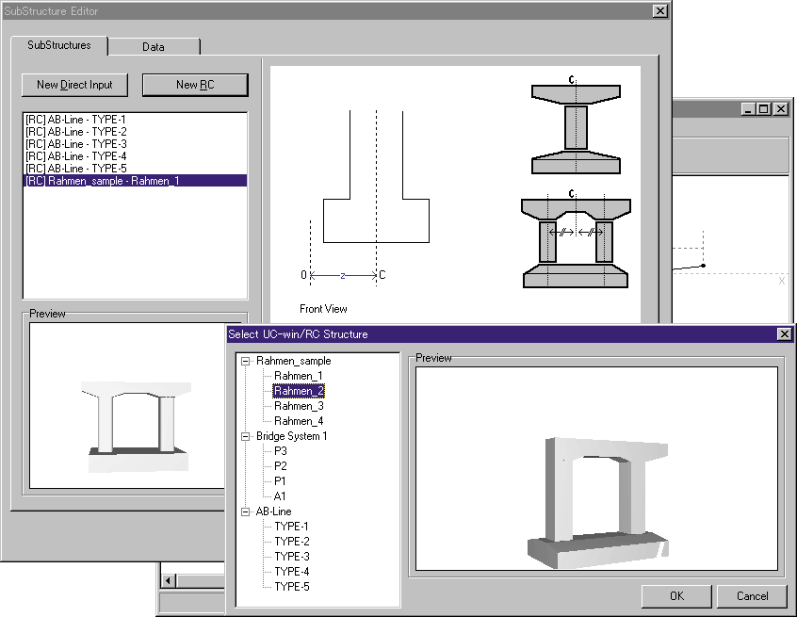Click the horizontal scrollbar left arrow
The height and width of the screenshot is (617, 797).
tap(170, 579)
